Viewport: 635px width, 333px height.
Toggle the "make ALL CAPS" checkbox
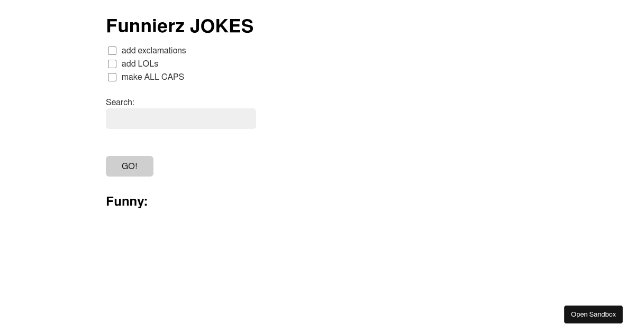tap(112, 77)
